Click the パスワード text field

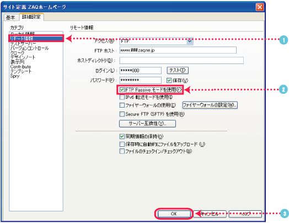click(141, 80)
